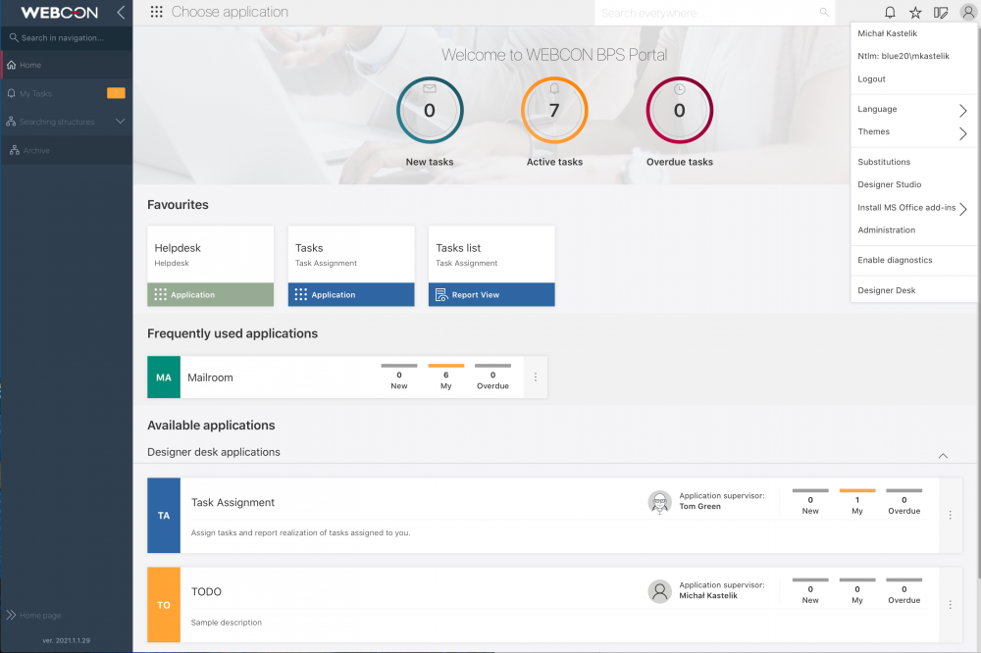Collapse the navigation sidebar arrow
The height and width of the screenshot is (653, 981).
coord(121,12)
